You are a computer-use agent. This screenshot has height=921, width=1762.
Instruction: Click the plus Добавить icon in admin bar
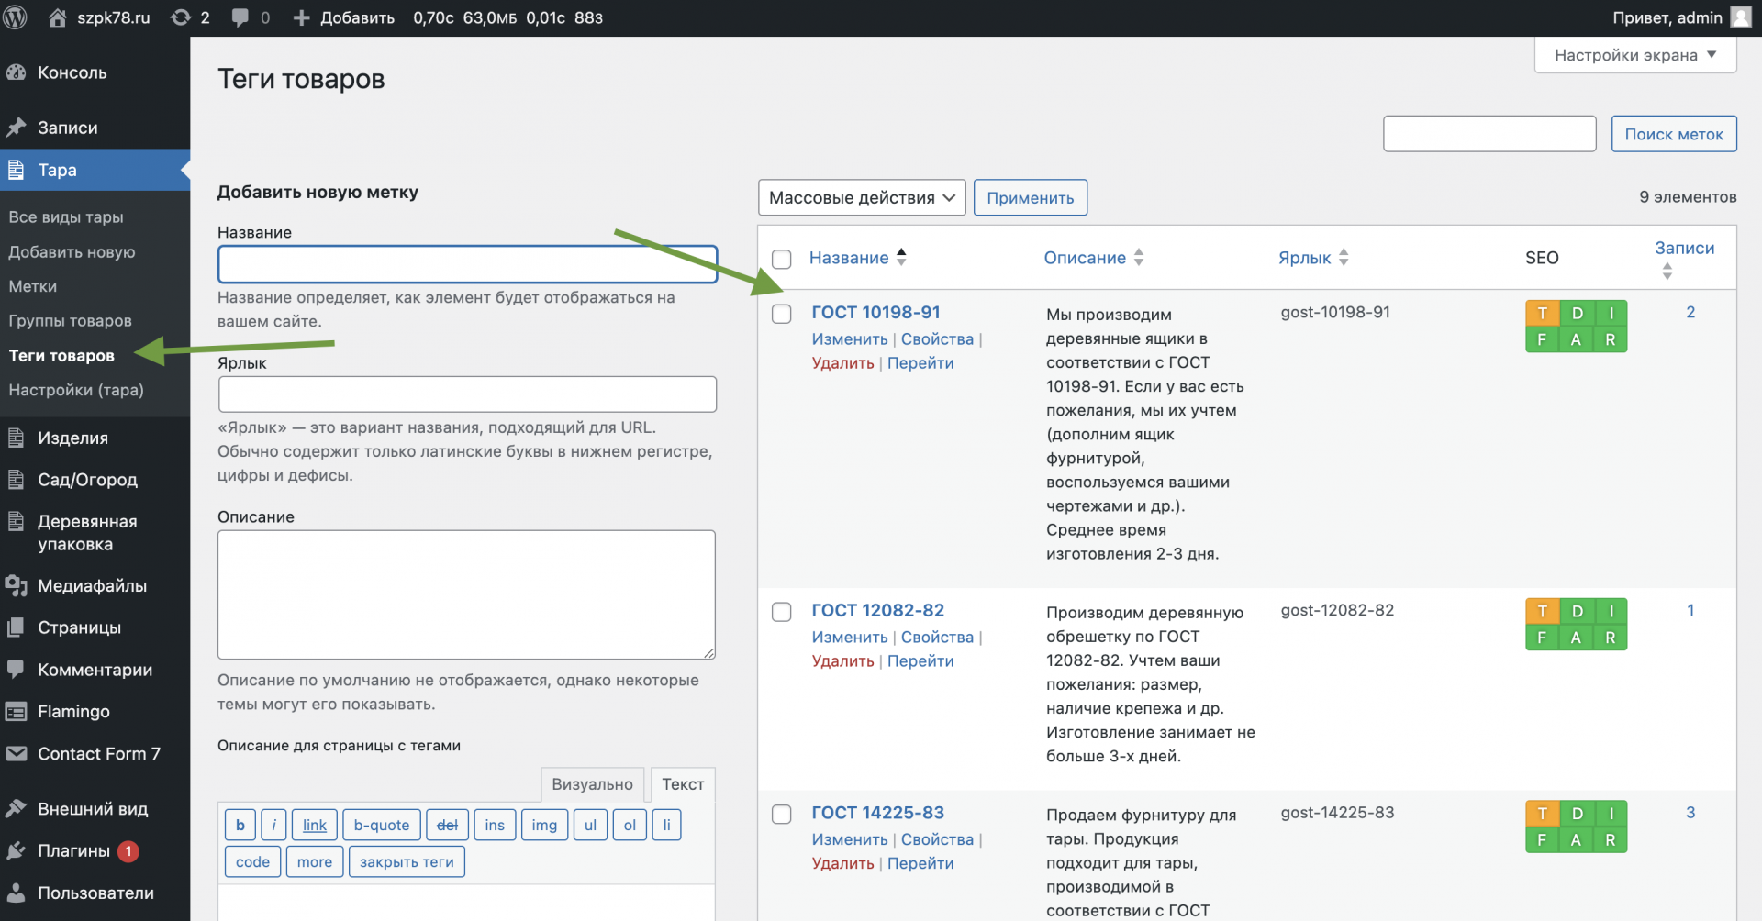tap(301, 17)
